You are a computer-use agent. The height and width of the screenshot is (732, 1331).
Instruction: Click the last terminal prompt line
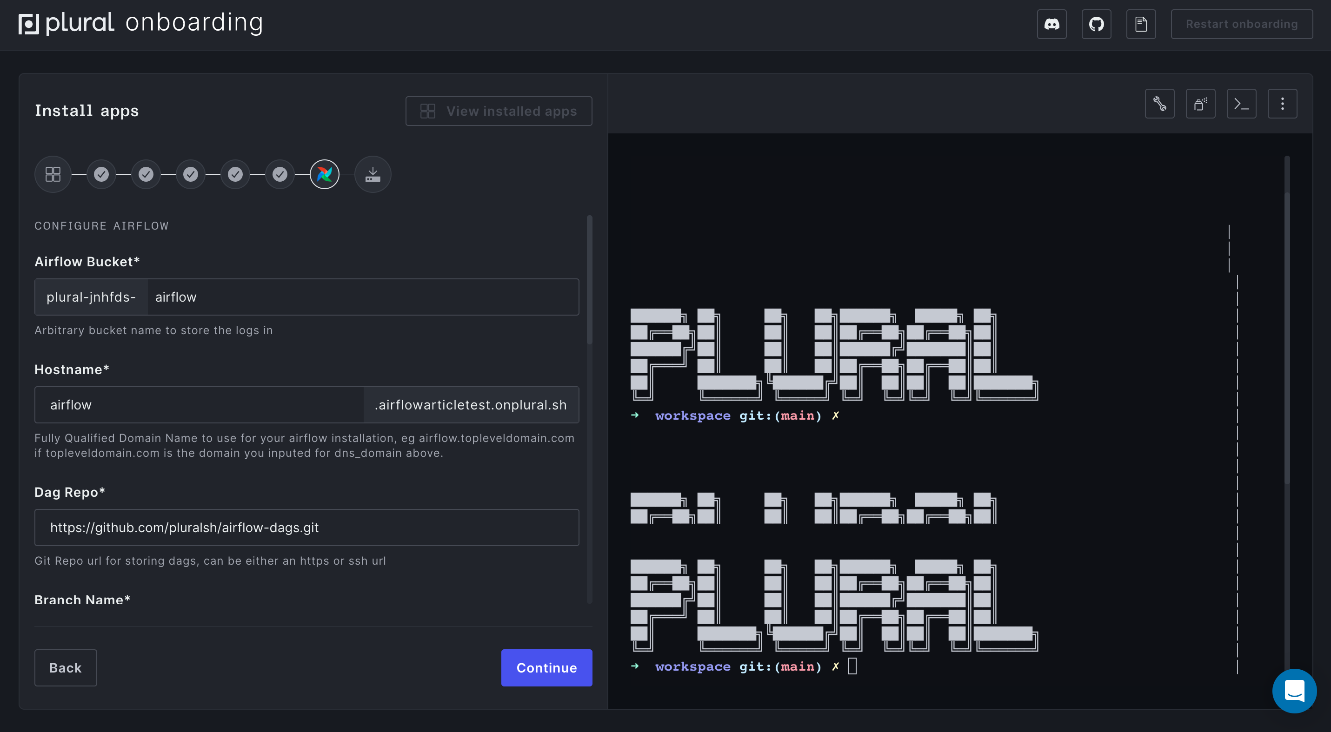coord(743,666)
